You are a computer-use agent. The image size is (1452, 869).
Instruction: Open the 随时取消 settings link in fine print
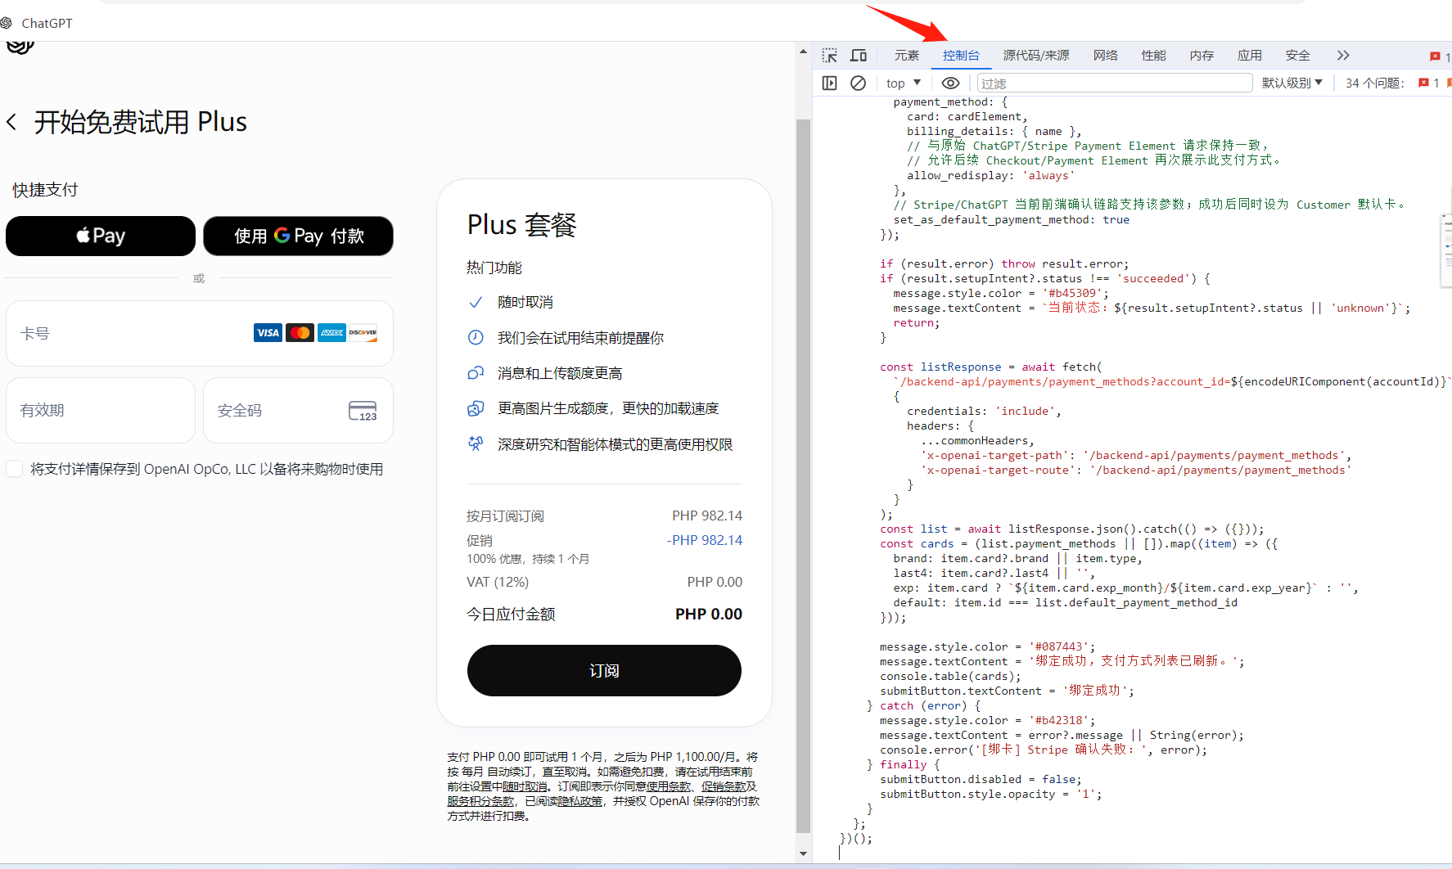(x=525, y=786)
